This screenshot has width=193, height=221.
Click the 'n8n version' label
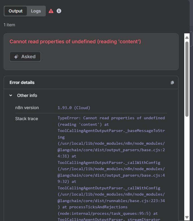coord(27,108)
